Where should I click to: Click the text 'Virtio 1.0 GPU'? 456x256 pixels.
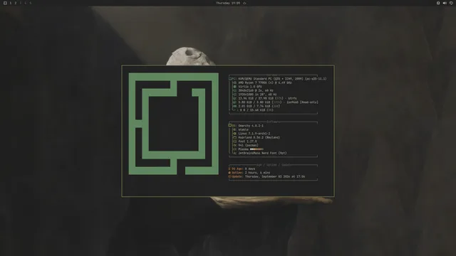coord(250,87)
